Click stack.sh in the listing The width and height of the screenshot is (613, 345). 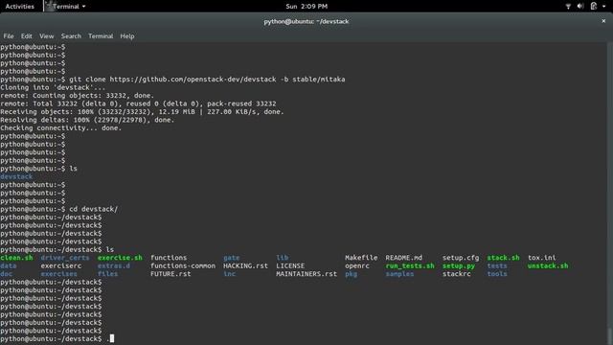click(503, 258)
